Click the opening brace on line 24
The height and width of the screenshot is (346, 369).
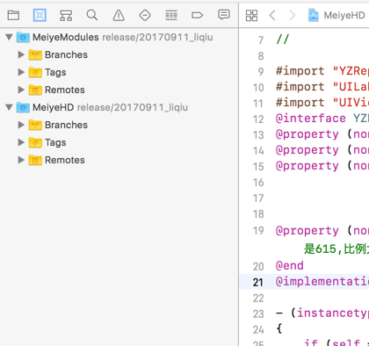coord(279,329)
